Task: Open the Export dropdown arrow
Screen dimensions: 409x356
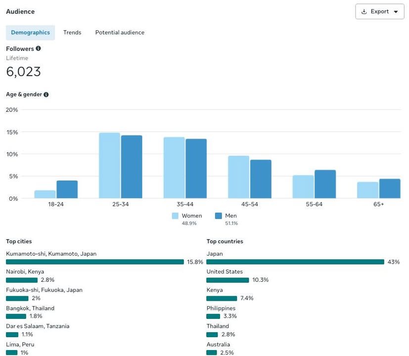Action: pyautogui.click(x=396, y=12)
